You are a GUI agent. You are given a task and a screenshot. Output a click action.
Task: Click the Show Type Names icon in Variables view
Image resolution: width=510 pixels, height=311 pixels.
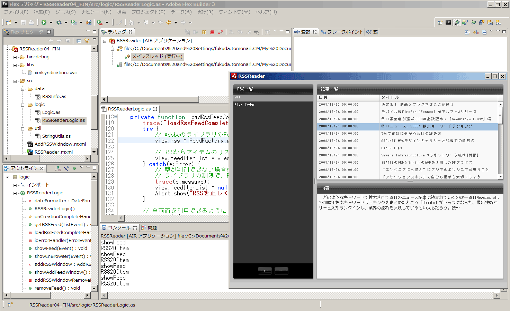tap(467, 32)
